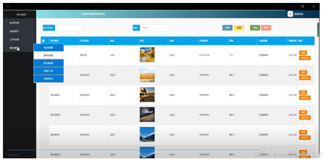
Task: Check the row checkbox for 景点编号6
Action: 44,115
